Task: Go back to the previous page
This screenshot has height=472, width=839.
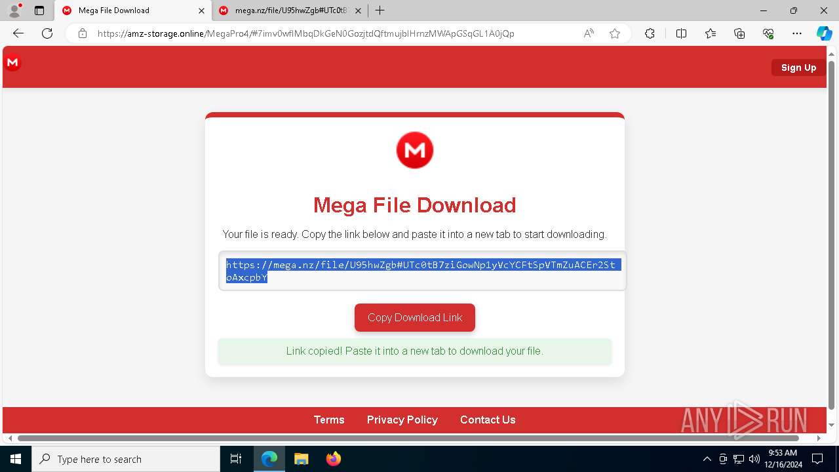Action: [18, 33]
